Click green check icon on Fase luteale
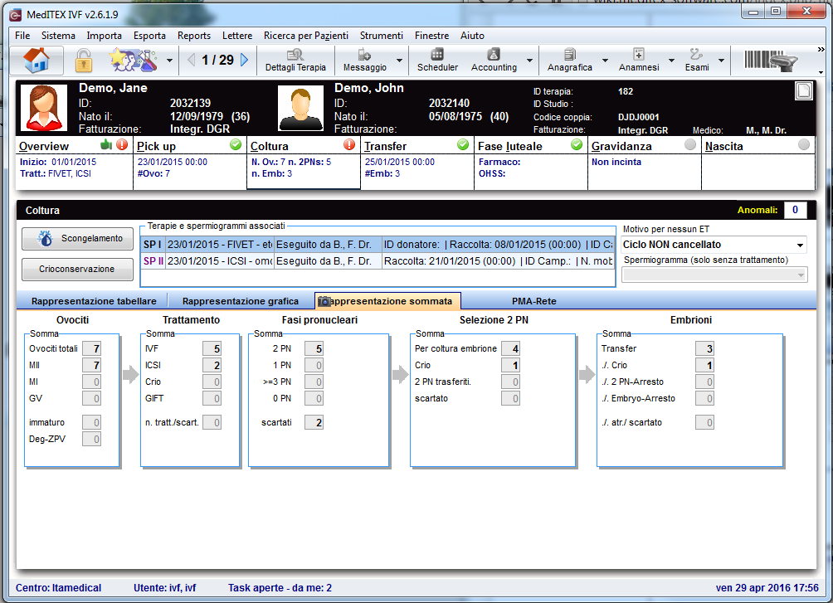This screenshot has height=603, width=833. 577,144
